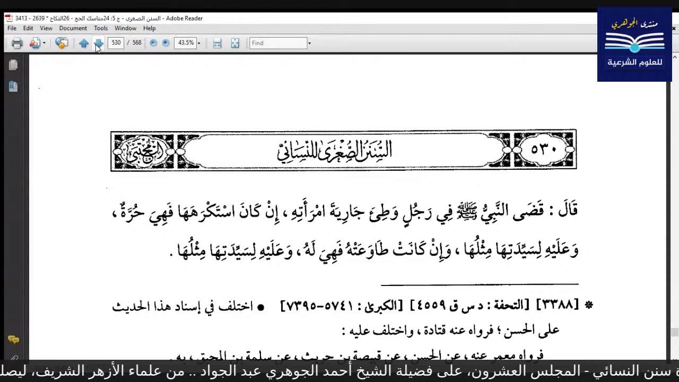Open the Edit menu
Viewport: 679px width, 382px height.
point(28,28)
